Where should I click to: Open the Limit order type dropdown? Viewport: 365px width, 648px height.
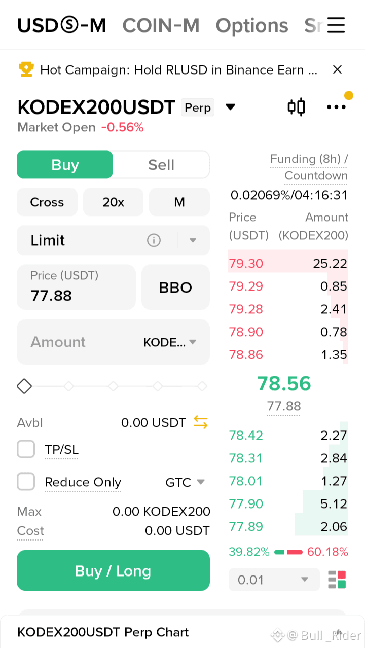pos(113,240)
